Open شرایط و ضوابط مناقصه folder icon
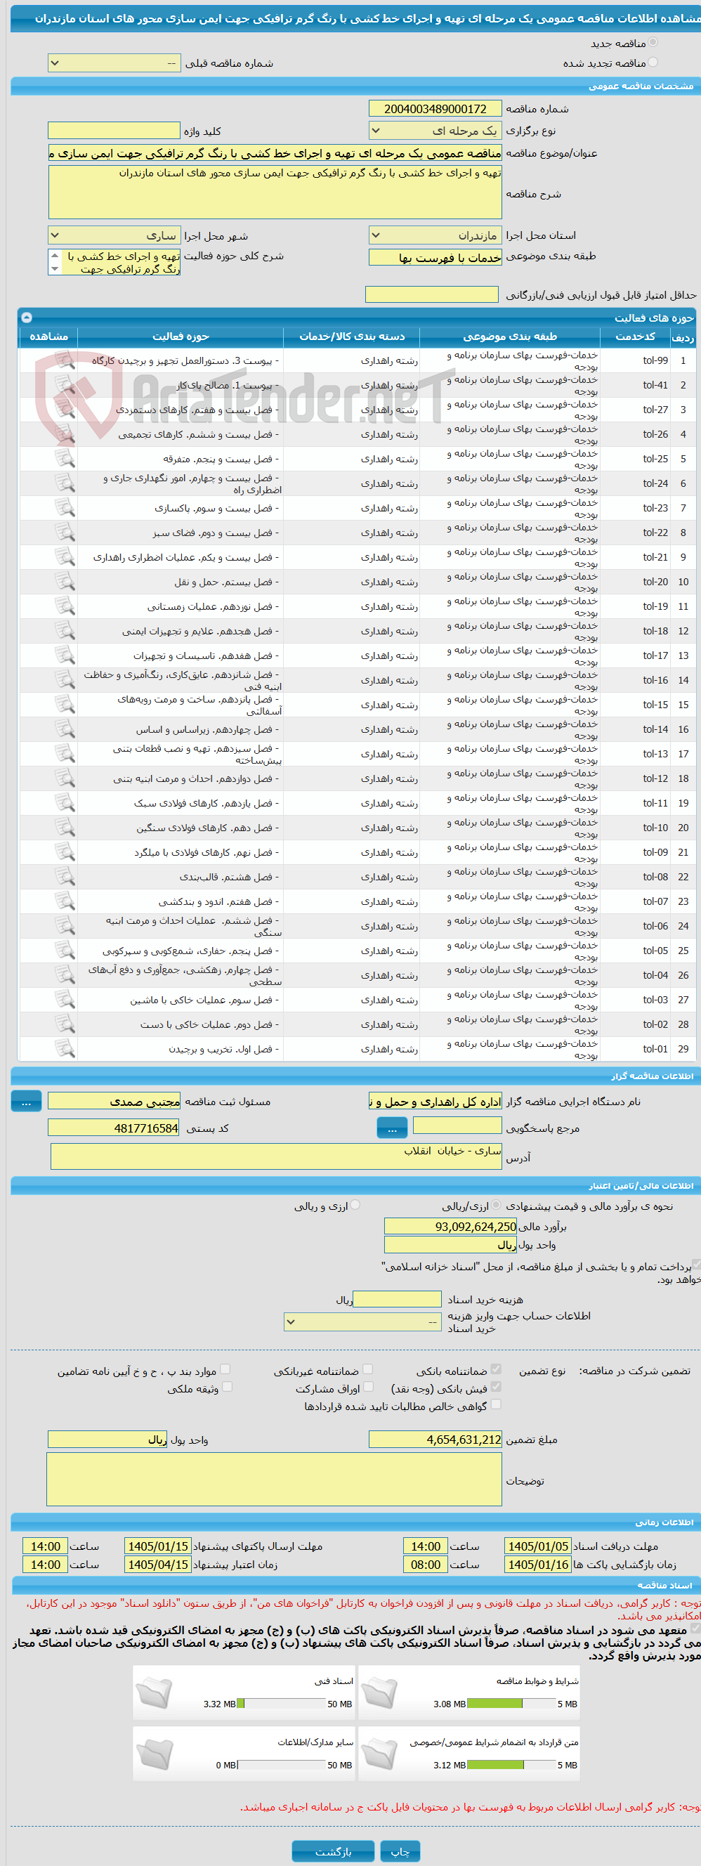 tap(379, 1692)
